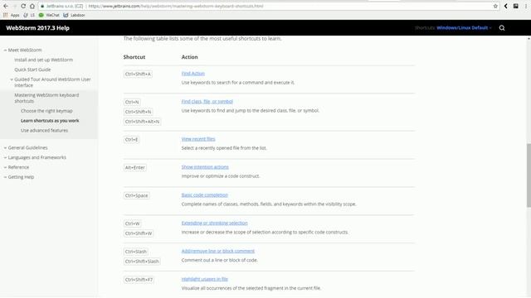The height and width of the screenshot is (298, 531).
Task: Open Windows/Linux Default shortcuts dropdown
Action: coord(464,28)
